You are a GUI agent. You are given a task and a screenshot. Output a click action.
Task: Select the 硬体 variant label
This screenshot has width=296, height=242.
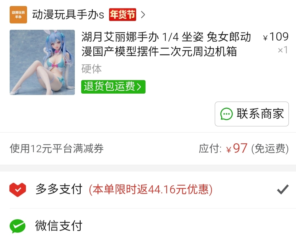[x=92, y=69]
